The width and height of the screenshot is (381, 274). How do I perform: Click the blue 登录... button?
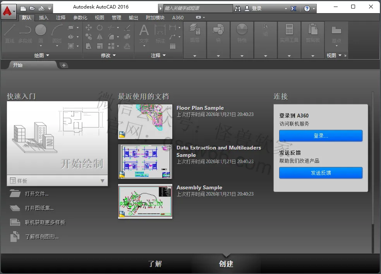(321, 136)
